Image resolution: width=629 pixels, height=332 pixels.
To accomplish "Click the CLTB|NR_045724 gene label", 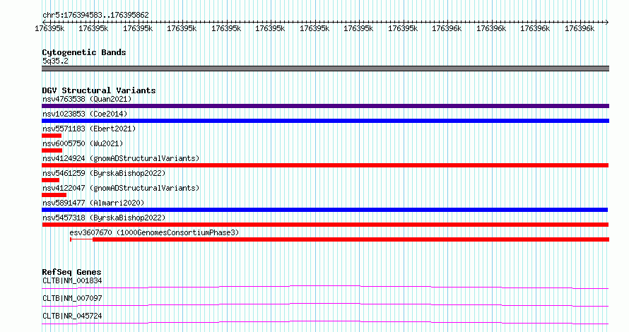I will pyautogui.click(x=72, y=316).
